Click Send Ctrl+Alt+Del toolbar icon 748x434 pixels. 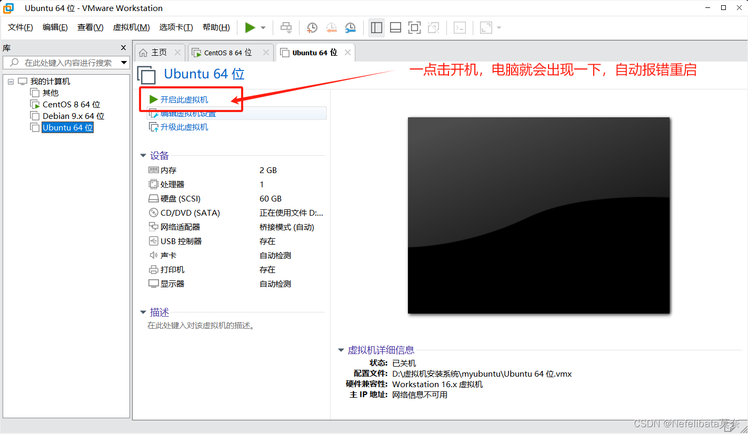pos(286,28)
